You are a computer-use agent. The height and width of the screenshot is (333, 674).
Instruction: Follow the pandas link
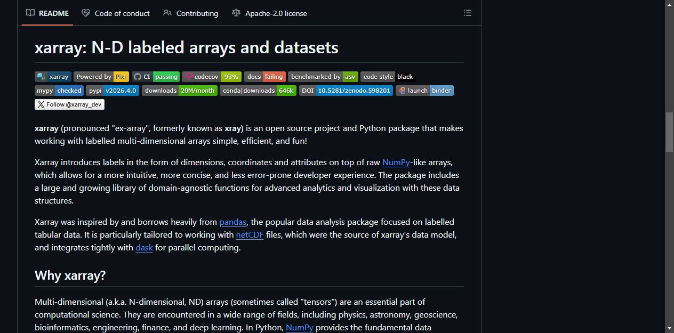[x=233, y=222]
